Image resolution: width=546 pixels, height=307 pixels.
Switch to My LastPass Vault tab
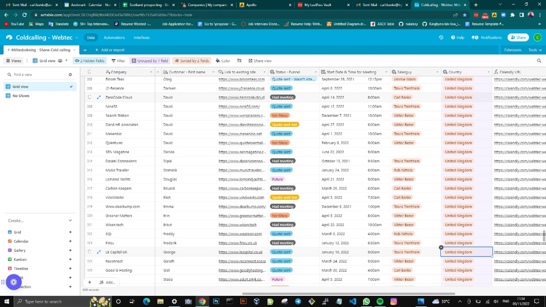click(x=322, y=5)
